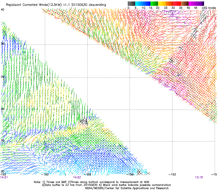Image resolution: width=217 pixels, height=190 pixels.
Task: Click the '-156' longitude axis label
Action: click(130, 175)
